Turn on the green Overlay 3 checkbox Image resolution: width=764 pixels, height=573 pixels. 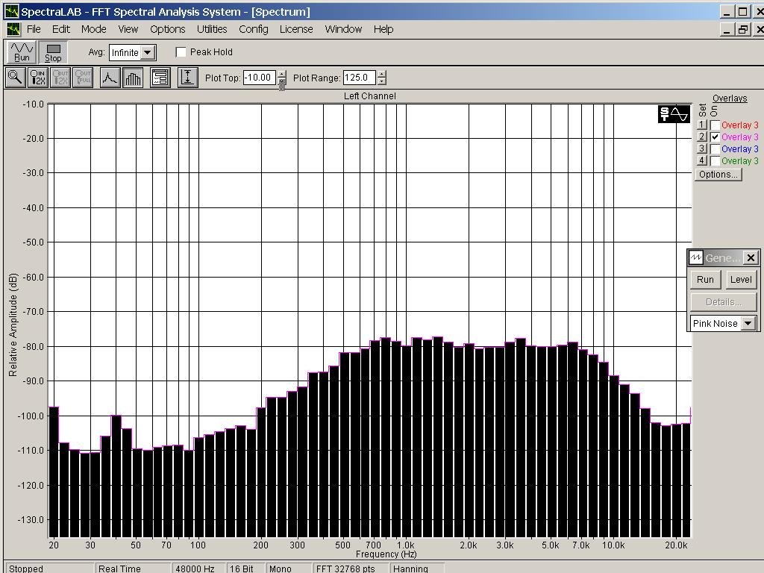[715, 161]
